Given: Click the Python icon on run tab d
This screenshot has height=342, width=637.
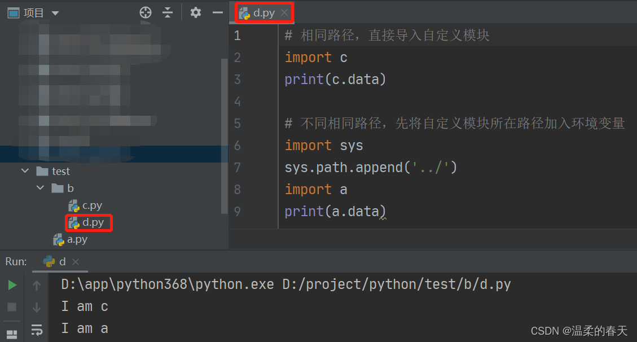Looking at the screenshot, I should coord(49,261).
